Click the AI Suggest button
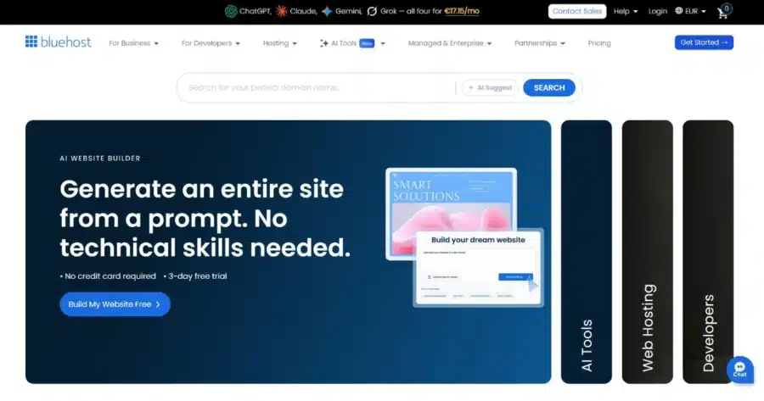This screenshot has width=764, height=401. pyautogui.click(x=490, y=87)
